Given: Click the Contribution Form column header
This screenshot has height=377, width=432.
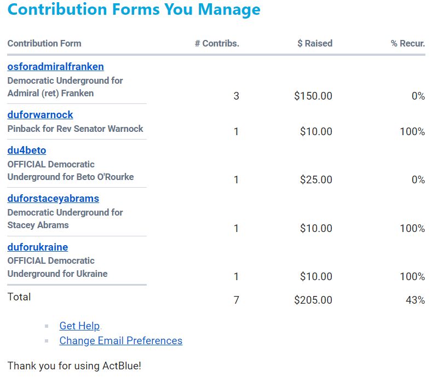Looking at the screenshot, I should pos(44,43).
